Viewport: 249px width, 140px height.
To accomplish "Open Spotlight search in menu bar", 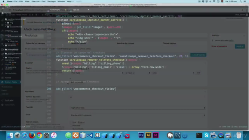I will click(x=241, y=2).
